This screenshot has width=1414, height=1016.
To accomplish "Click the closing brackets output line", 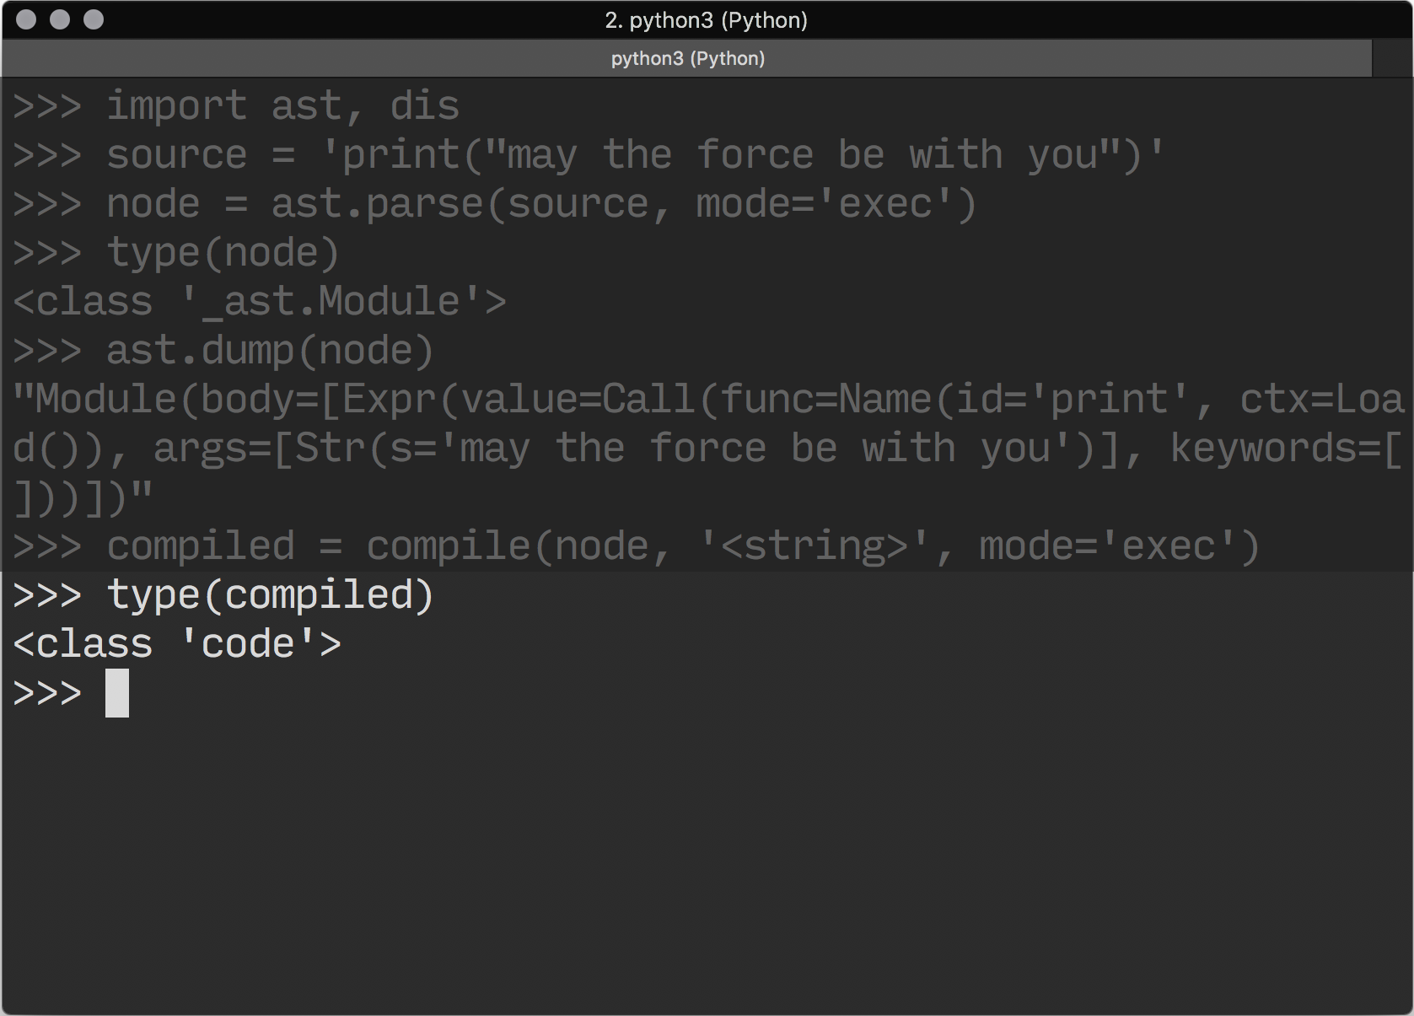I will click(83, 497).
